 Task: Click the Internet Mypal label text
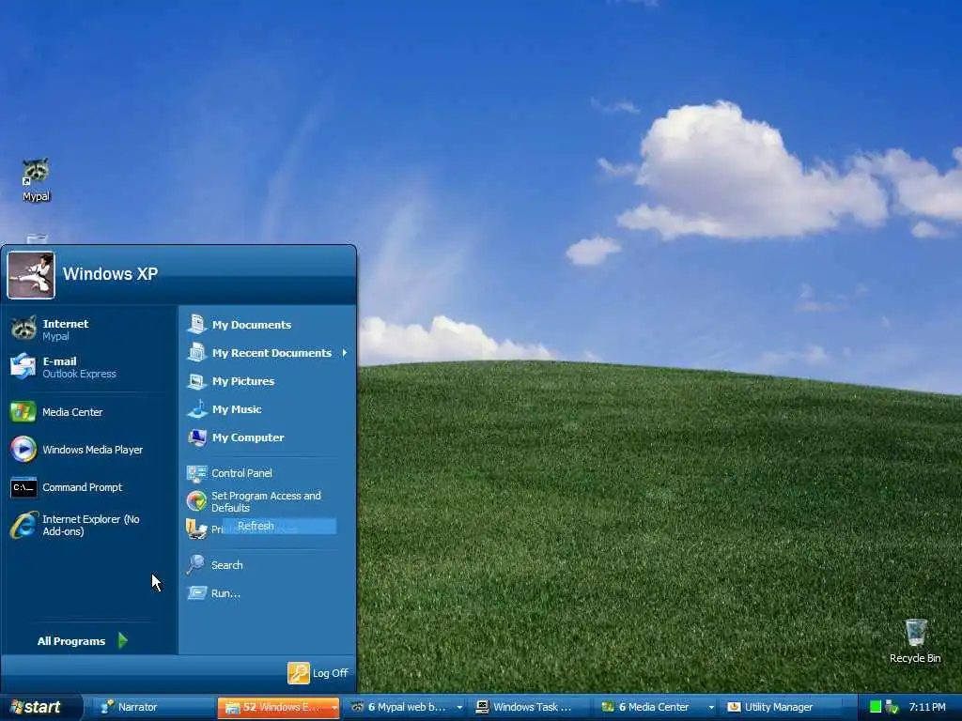pyautogui.click(x=65, y=330)
